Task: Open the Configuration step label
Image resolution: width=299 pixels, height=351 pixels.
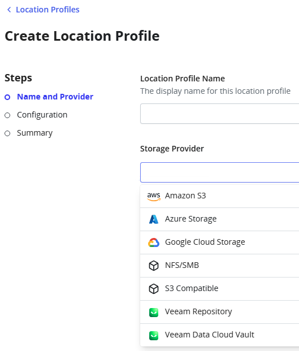Action: [42, 115]
